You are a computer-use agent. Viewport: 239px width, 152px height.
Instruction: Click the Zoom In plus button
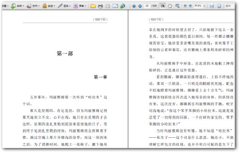point(190,6)
